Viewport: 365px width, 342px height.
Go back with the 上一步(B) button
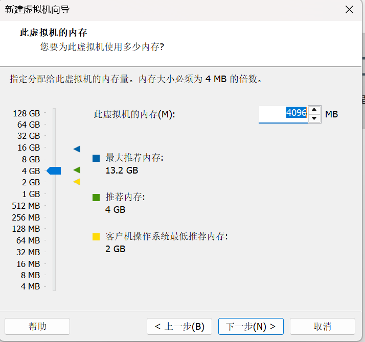tap(179, 326)
